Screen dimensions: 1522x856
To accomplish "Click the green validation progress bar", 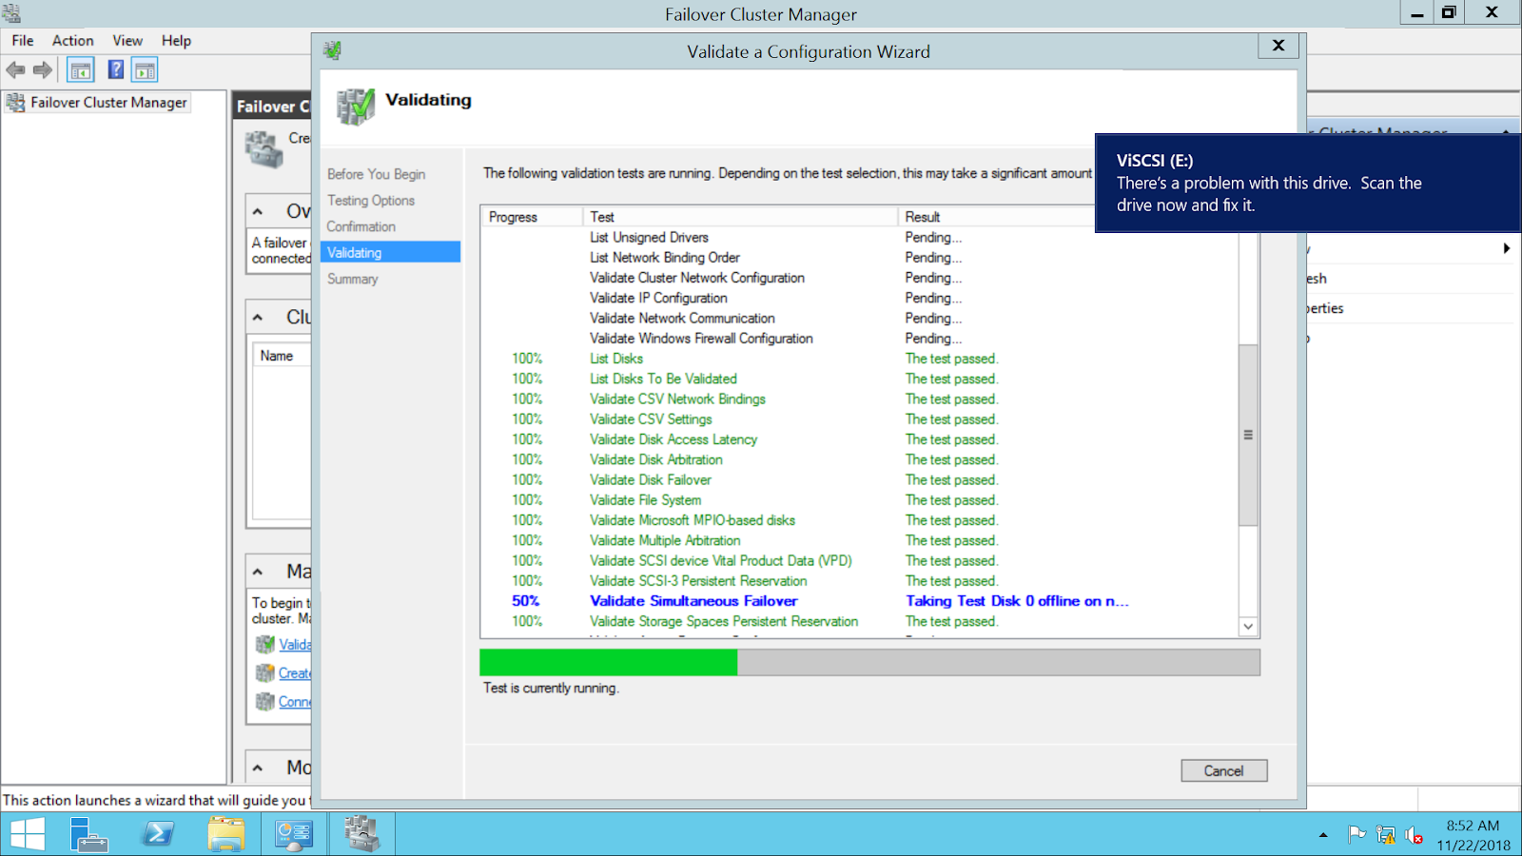I will [x=609, y=662].
